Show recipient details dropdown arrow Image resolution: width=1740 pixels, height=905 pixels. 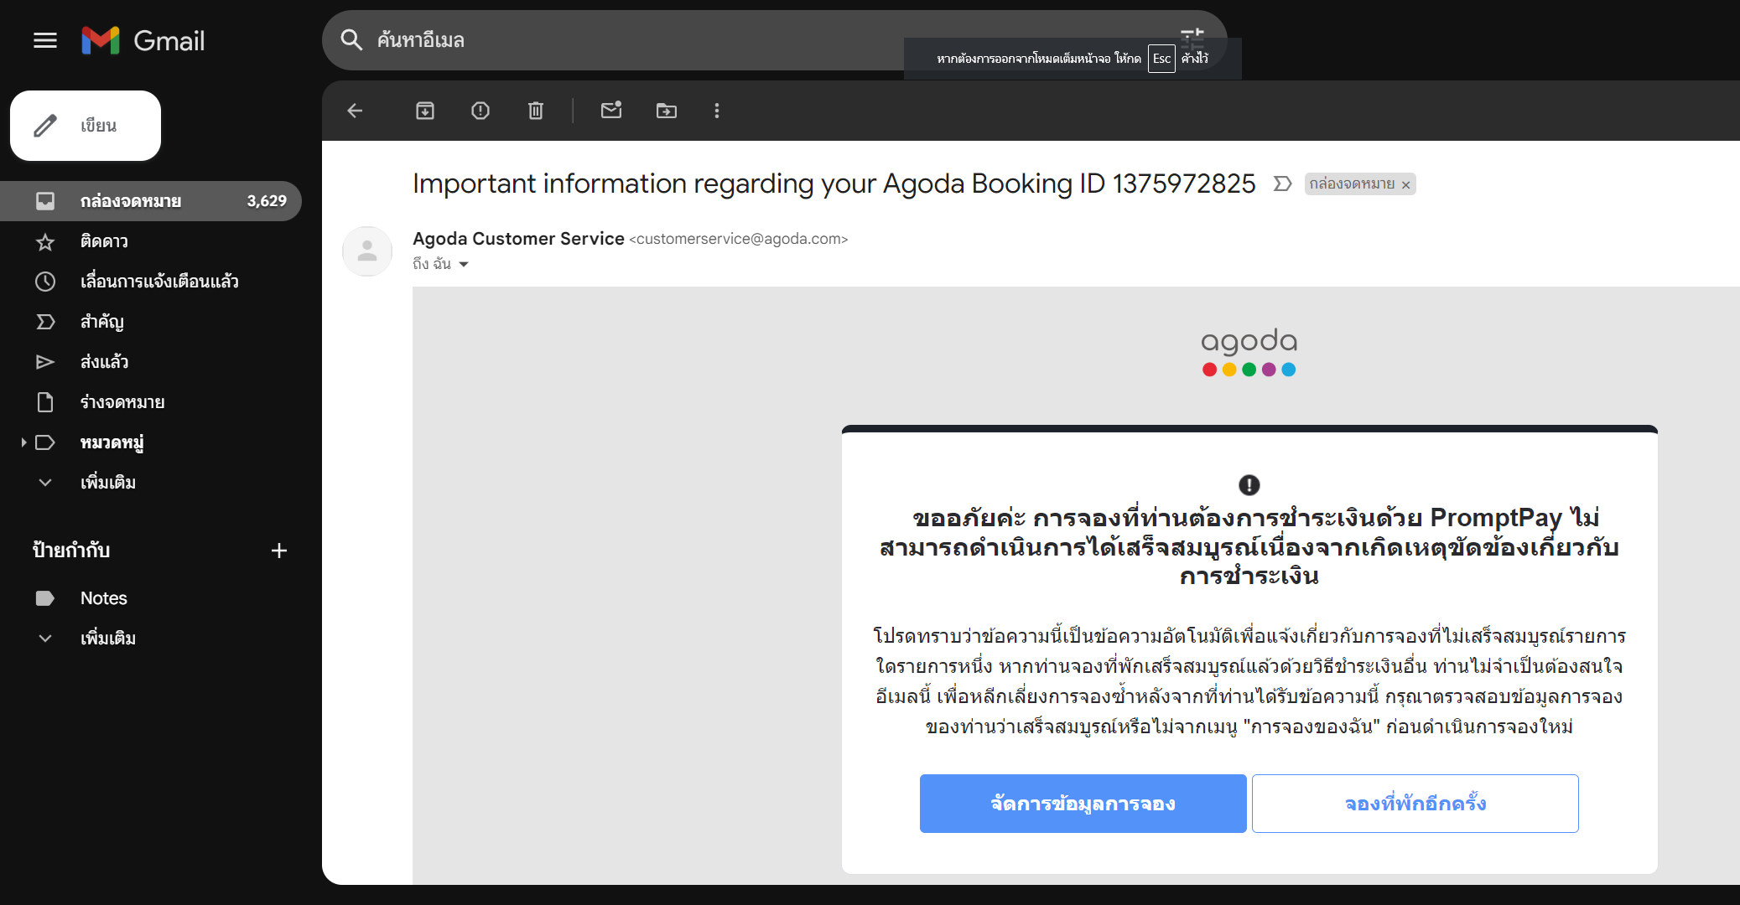464,265
